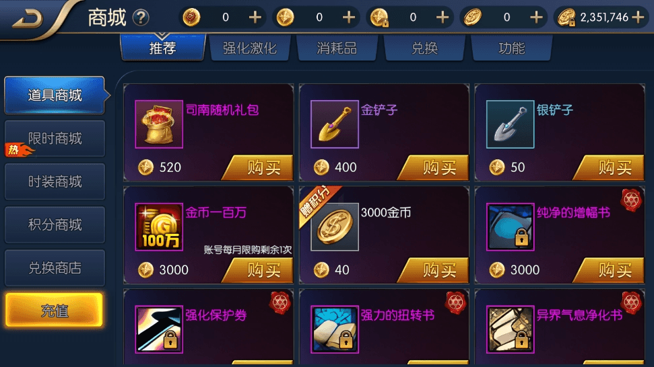Open the 消耗品 tab
This screenshot has width=654, height=367.
pos(337,48)
